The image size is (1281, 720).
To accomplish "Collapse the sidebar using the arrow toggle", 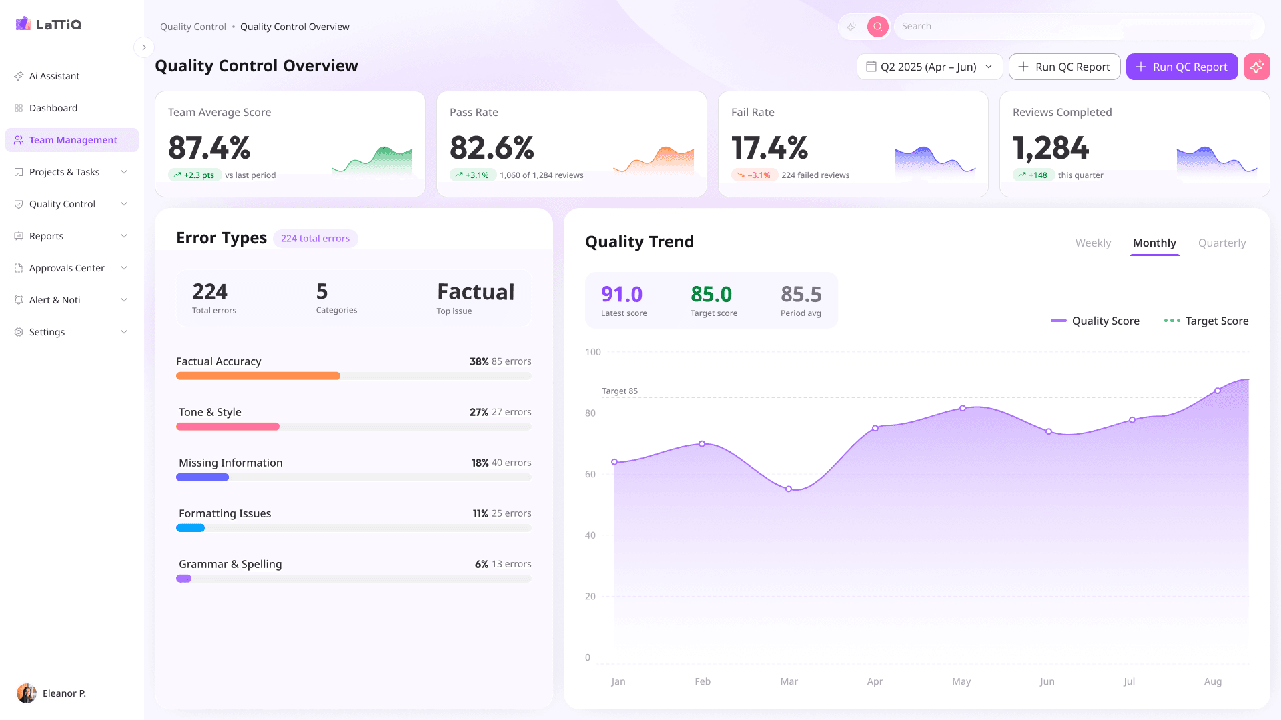I will 144,47.
